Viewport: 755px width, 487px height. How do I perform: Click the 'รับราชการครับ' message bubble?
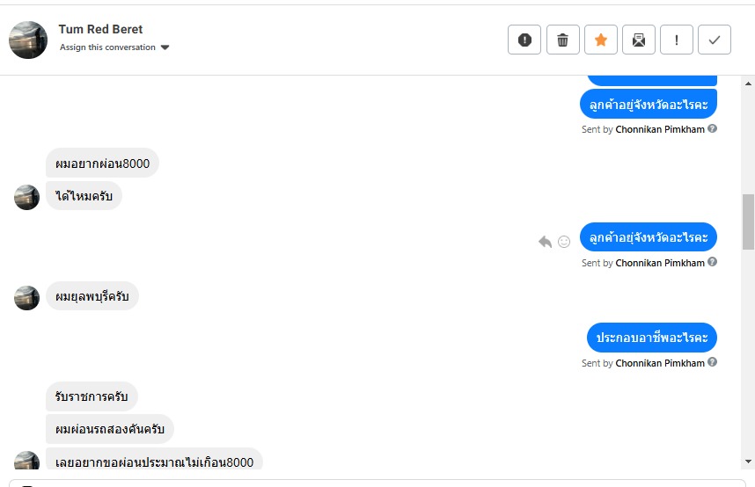[92, 396]
